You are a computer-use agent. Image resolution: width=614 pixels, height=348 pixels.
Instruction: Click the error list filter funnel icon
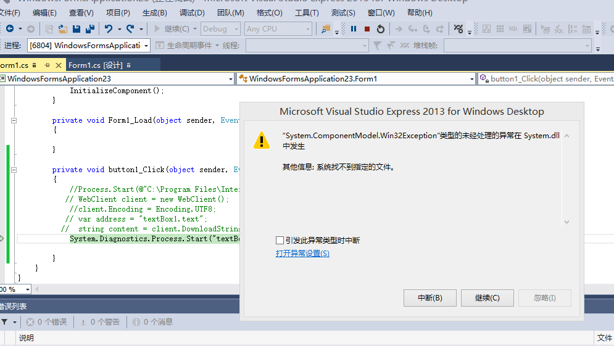(4, 321)
